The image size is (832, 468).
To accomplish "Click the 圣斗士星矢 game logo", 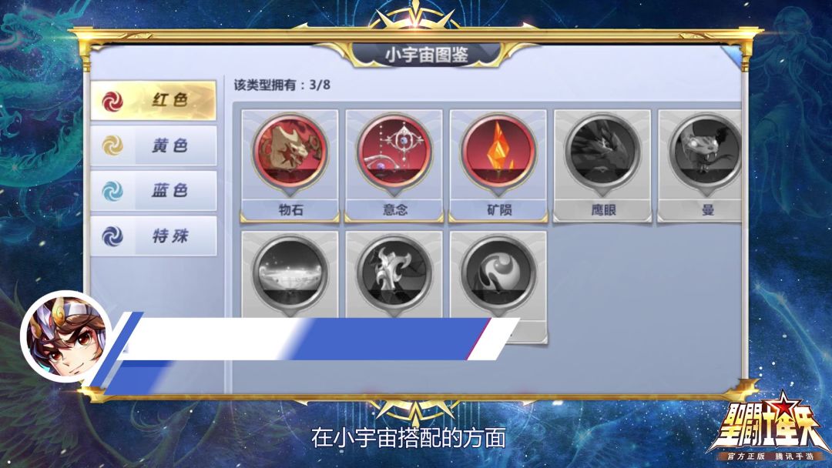I will (x=768, y=428).
